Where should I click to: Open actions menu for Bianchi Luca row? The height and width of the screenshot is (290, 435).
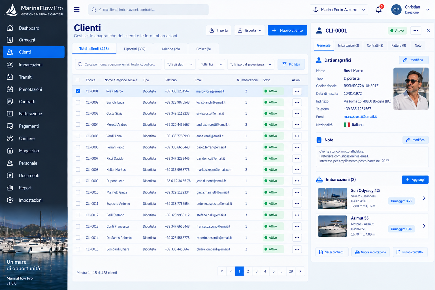point(297,102)
